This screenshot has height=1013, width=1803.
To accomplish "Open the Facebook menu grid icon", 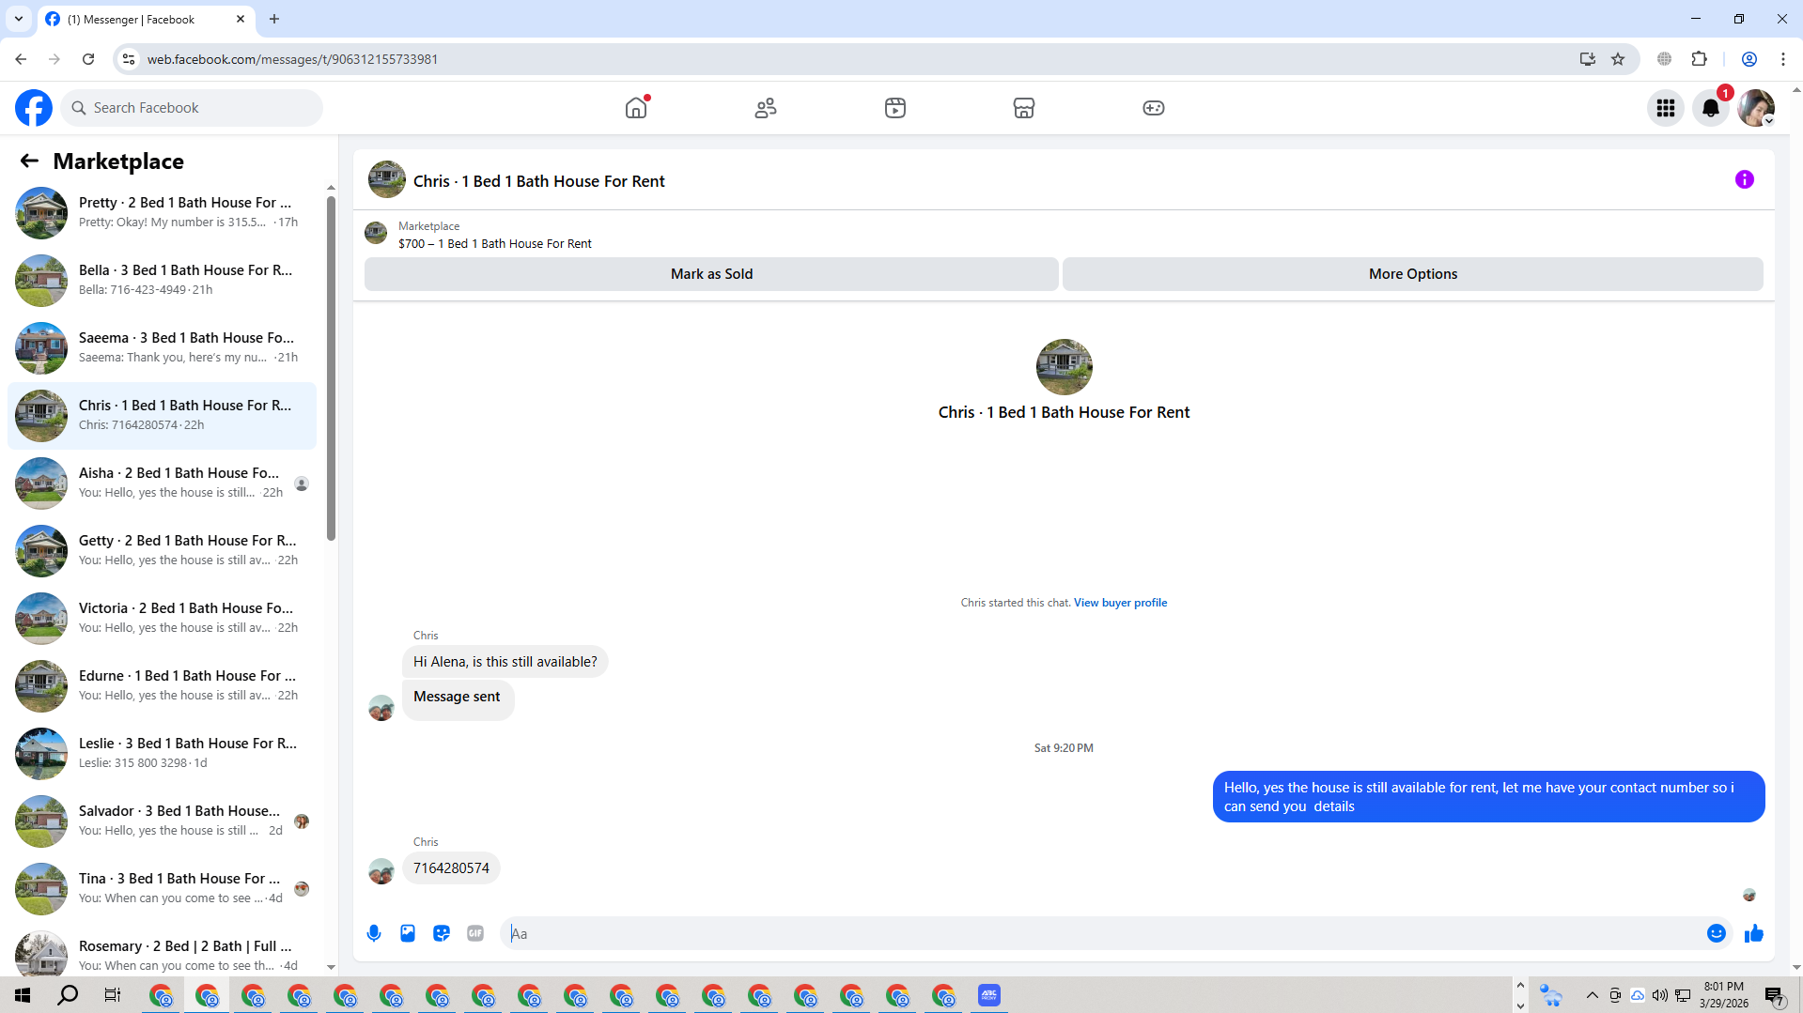I will (x=1666, y=108).
